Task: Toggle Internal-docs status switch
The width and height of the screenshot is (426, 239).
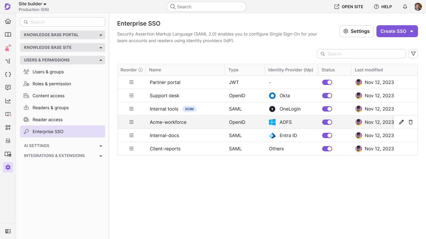Action: (x=327, y=135)
